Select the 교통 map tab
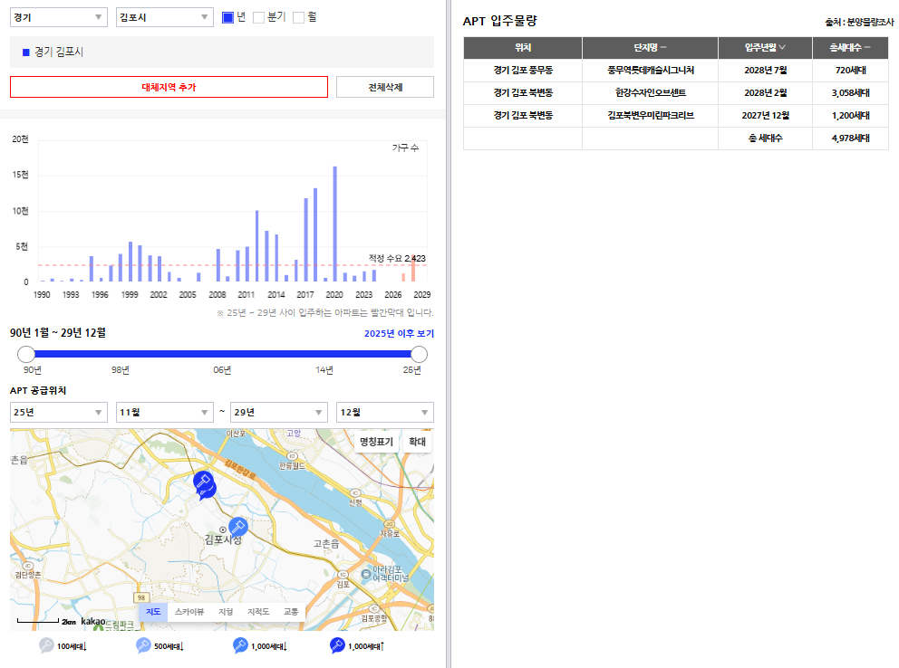The width and height of the screenshot is (899, 668). (291, 612)
